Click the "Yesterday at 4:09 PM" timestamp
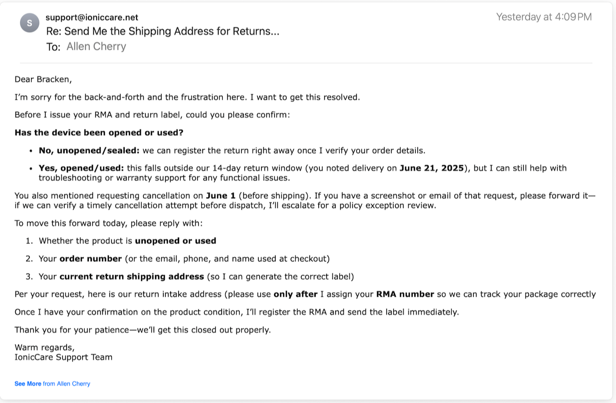 [x=544, y=17]
